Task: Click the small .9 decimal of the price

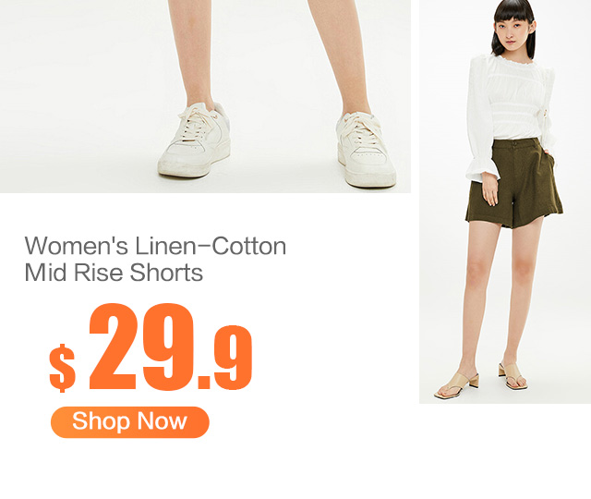Action: pyautogui.click(x=224, y=358)
